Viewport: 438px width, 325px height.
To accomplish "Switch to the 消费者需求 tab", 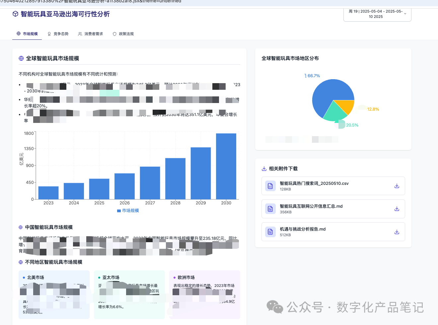I will pos(91,34).
